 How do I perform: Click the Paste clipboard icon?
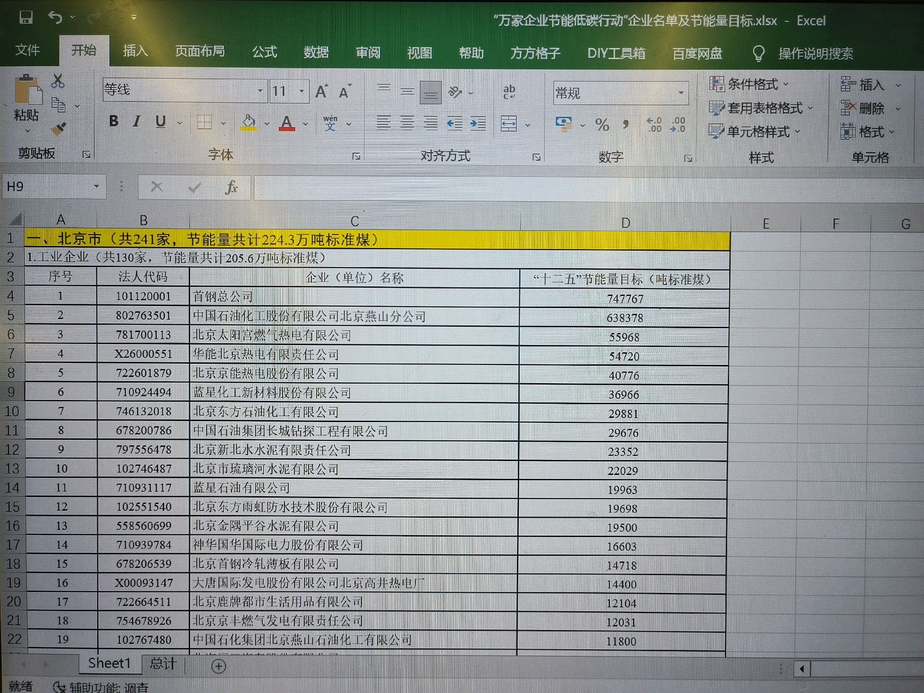pyautogui.click(x=28, y=90)
